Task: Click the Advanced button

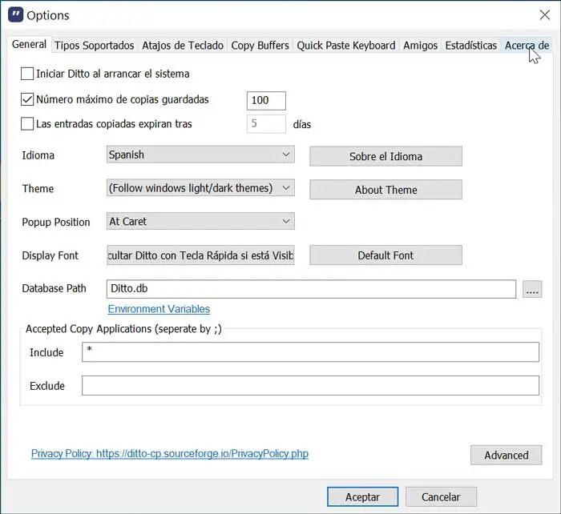Action: (x=506, y=455)
